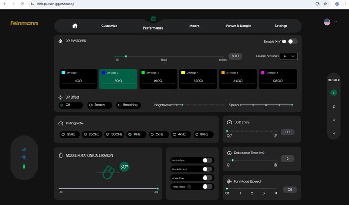Select DPI Stage 3 card with 1600

[158, 79]
